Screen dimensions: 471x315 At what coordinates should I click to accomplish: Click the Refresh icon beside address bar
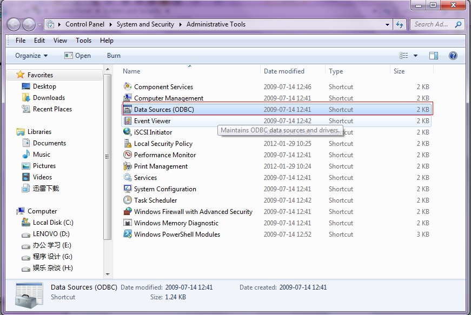400,24
